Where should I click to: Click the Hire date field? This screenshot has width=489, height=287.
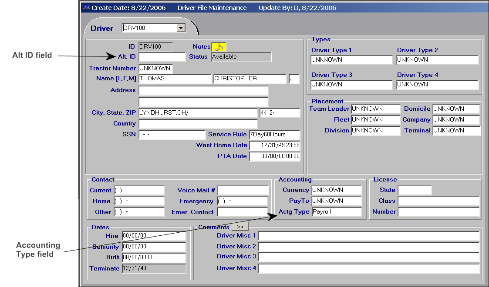(154, 236)
